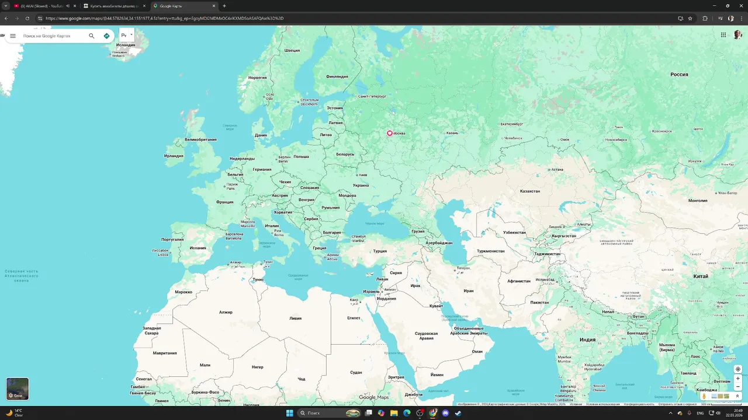748x420 pixels.
Task: Open File Explorer from the taskbar
Action: coord(394,413)
